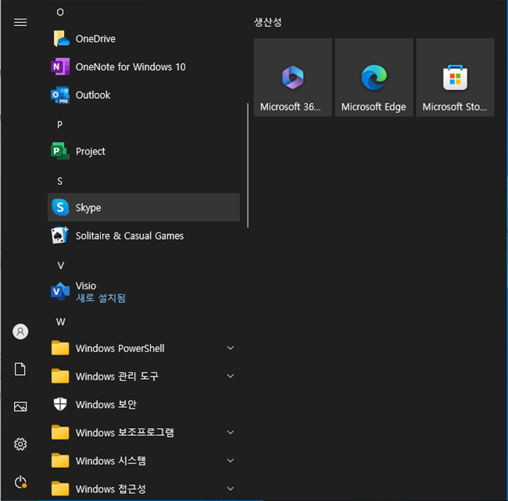508x501 pixels.
Task: Click the OneNote for Windows 10 icon
Action: (x=60, y=67)
